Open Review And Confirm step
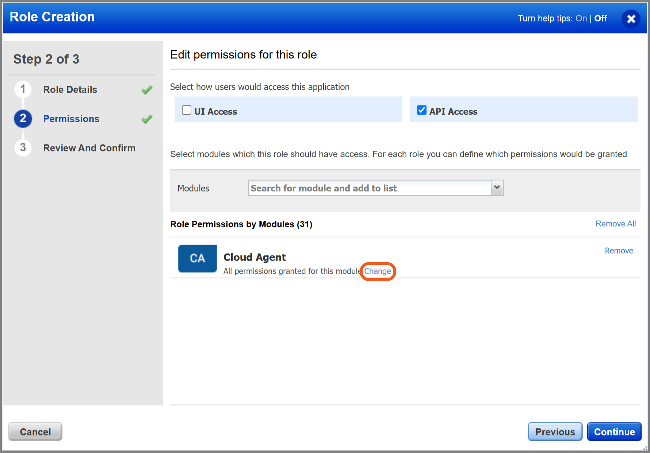Screen dimensions: 650x453 (89, 148)
